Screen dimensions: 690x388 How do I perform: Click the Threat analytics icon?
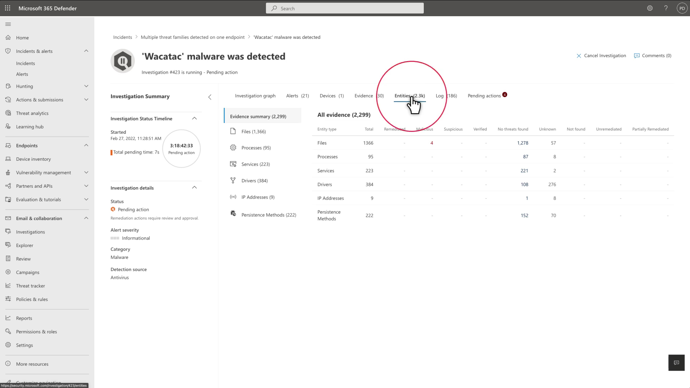[8, 113]
